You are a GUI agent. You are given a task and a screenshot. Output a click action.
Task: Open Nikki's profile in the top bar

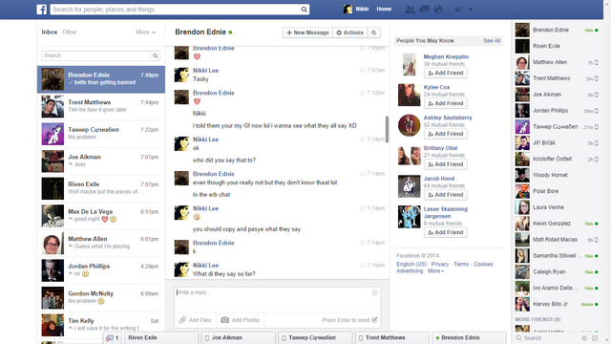356,9
